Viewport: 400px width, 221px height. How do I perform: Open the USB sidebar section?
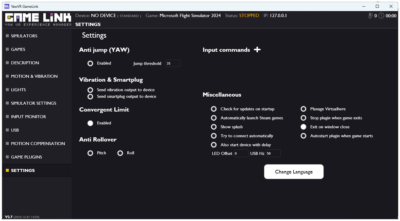tap(15, 130)
